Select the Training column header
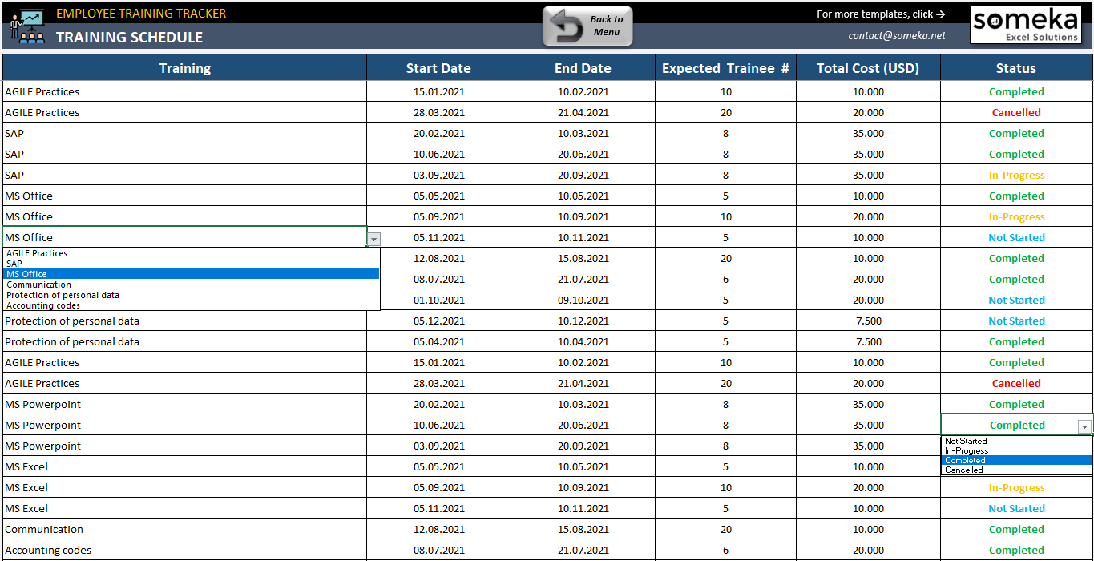1094x561 pixels. [184, 68]
